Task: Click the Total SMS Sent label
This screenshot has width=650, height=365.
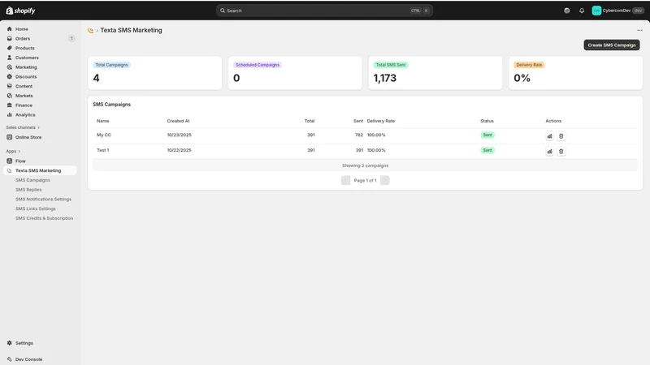Action: click(391, 65)
